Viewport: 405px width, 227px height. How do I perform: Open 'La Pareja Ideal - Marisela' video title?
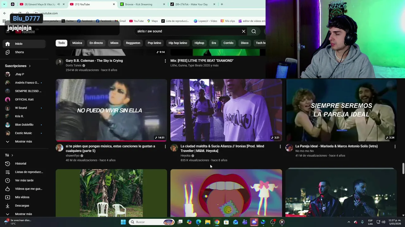pyautogui.click(x=336, y=146)
